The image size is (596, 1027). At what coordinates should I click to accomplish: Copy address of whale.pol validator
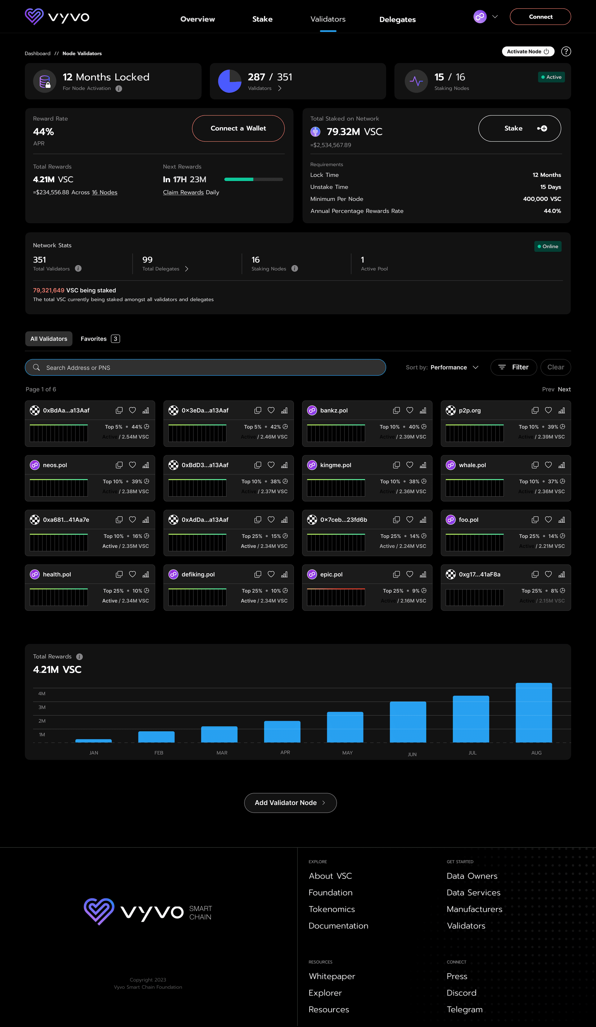click(x=535, y=465)
